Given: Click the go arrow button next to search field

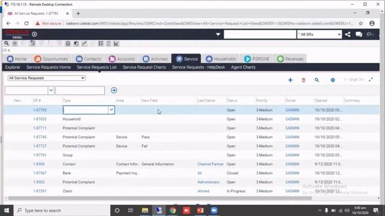Looking at the screenshot, I should click(114, 90).
